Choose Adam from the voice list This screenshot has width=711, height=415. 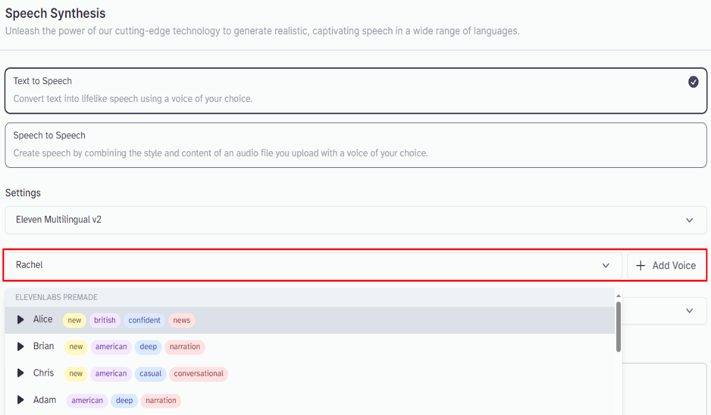click(x=44, y=400)
